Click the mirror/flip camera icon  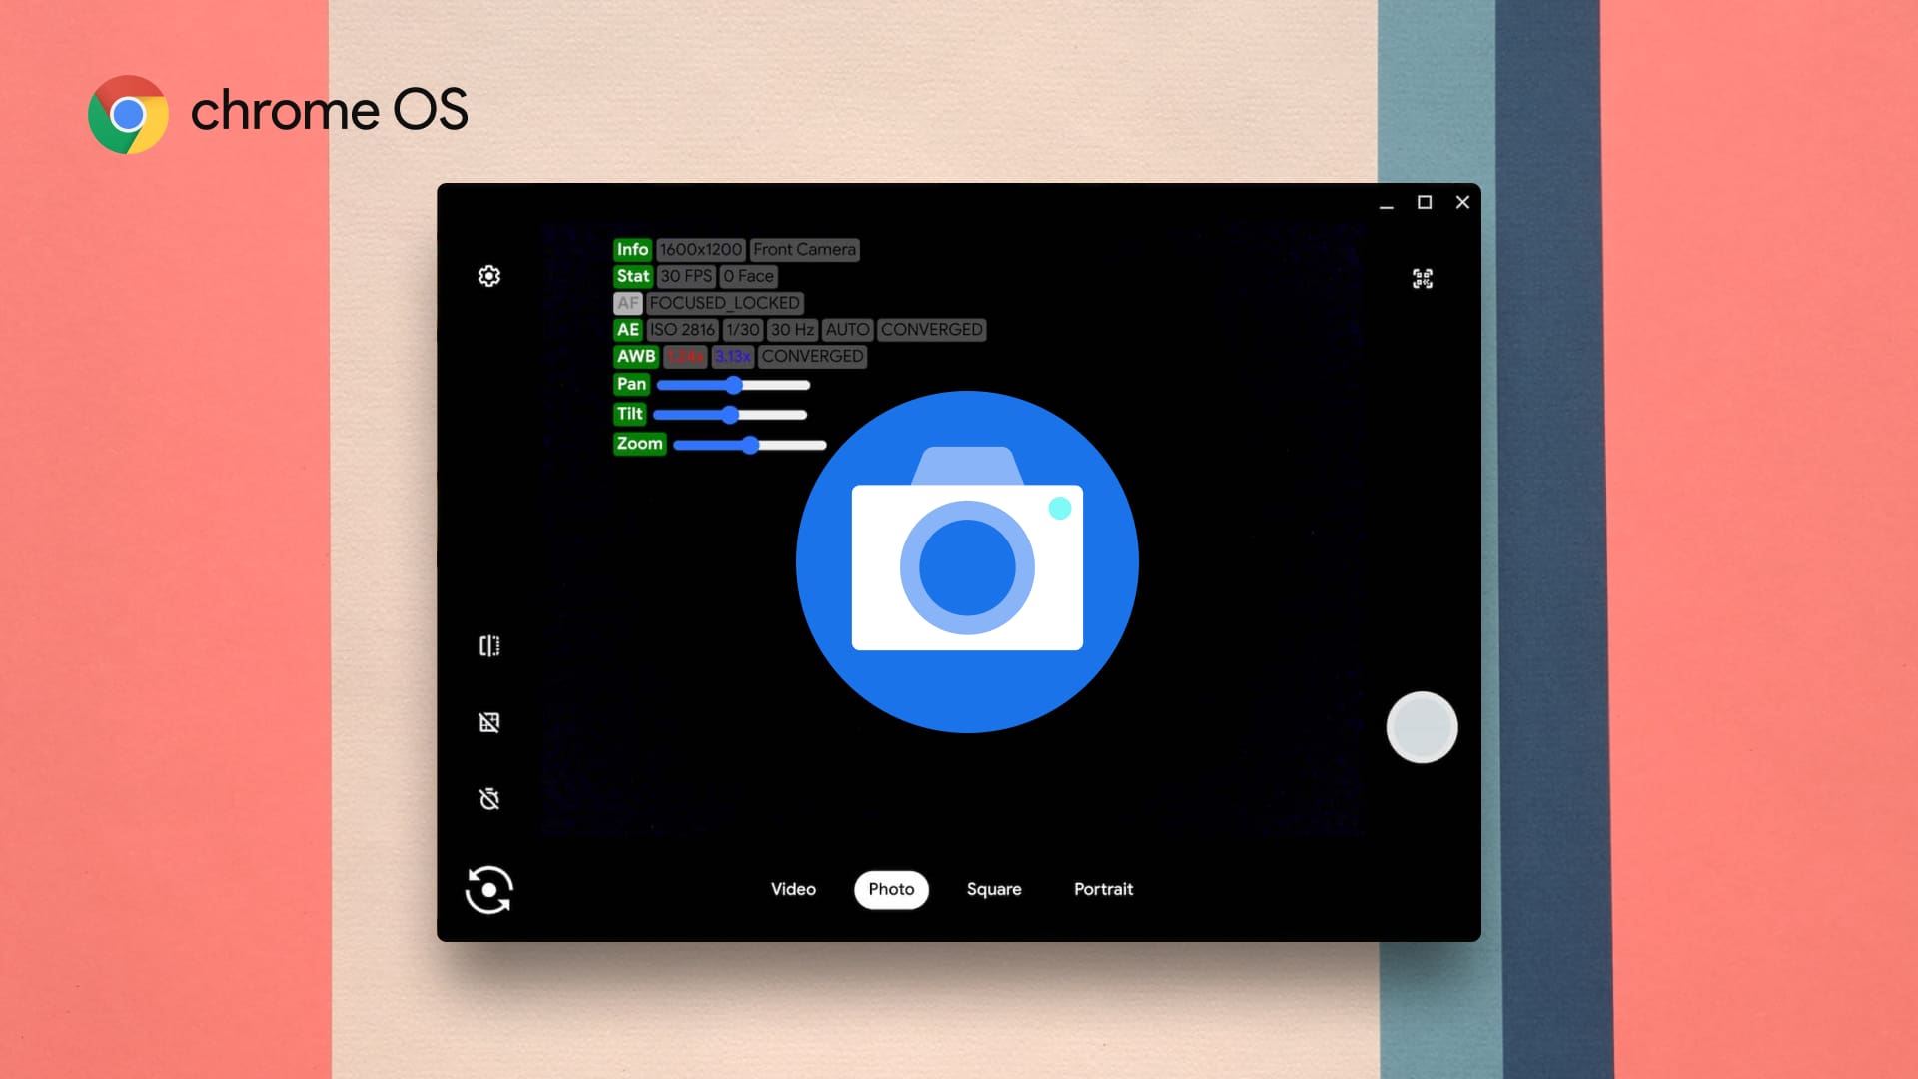pyautogui.click(x=487, y=645)
